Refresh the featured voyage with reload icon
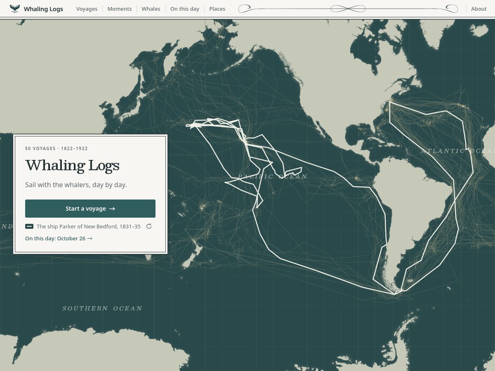Screen dimensions: 495x371 point(149,226)
